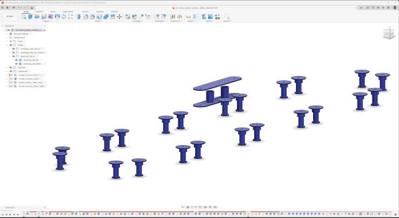Viewport: 399px width, 218px height.
Task: Select the Chamfer tool
Action: pyautogui.click(x=92, y=17)
